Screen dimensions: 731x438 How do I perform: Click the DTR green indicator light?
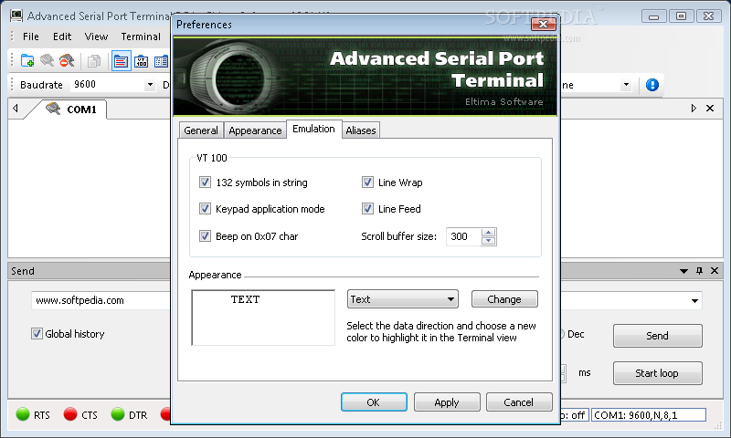coord(118,413)
